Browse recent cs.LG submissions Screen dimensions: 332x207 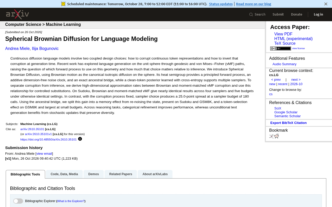[283, 84]
